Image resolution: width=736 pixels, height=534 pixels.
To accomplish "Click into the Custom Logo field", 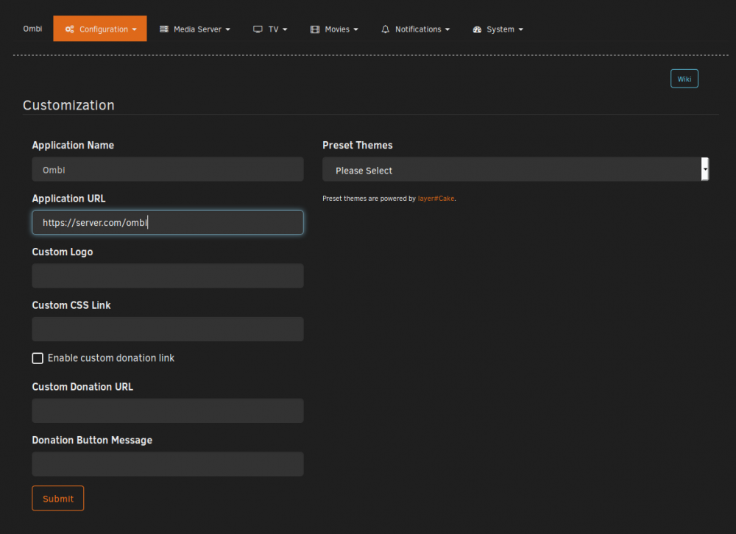I will coord(168,276).
